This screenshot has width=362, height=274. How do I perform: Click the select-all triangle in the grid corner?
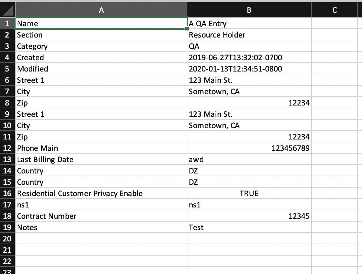pyautogui.click(x=8, y=10)
